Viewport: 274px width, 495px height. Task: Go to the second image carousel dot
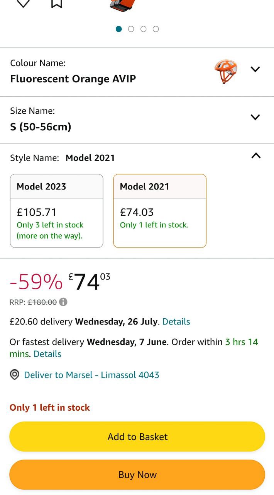coord(131,29)
